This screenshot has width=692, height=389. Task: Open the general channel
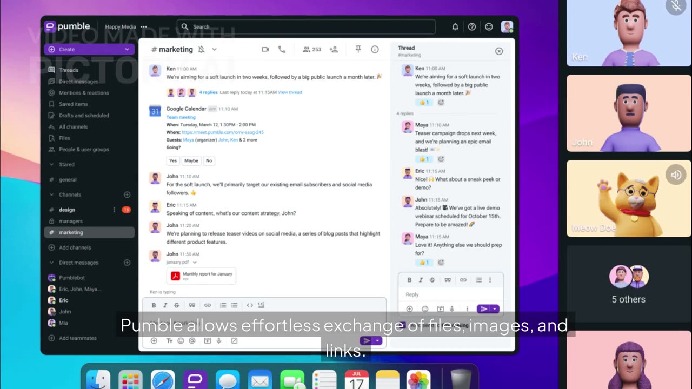68,179
